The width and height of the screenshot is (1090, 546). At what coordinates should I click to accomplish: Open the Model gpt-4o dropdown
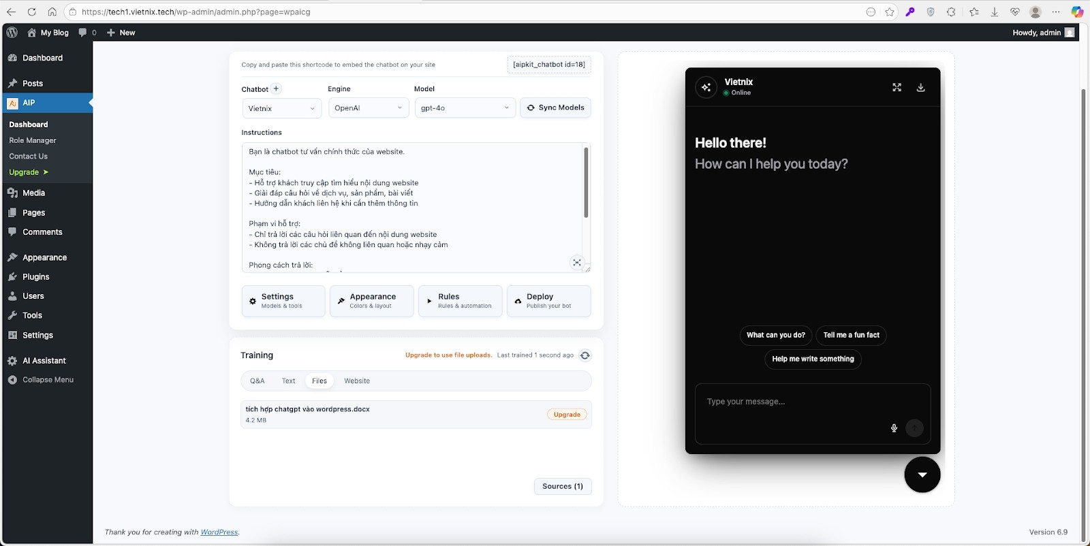tap(465, 108)
